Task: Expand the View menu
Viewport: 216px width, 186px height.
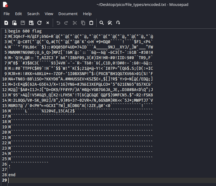Action: coord(49,14)
